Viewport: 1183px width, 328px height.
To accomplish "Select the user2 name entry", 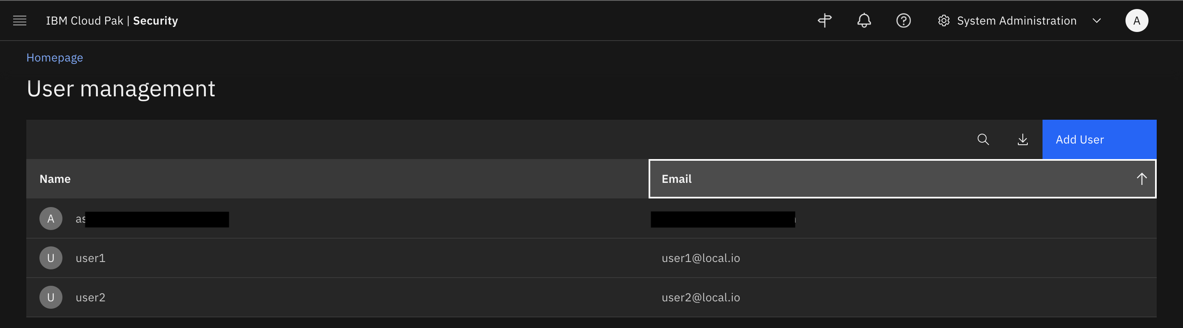I will click(90, 298).
